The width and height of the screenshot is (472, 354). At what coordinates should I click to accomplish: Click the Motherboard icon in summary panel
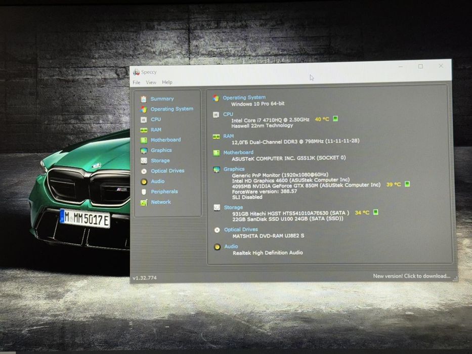tap(216, 153)
